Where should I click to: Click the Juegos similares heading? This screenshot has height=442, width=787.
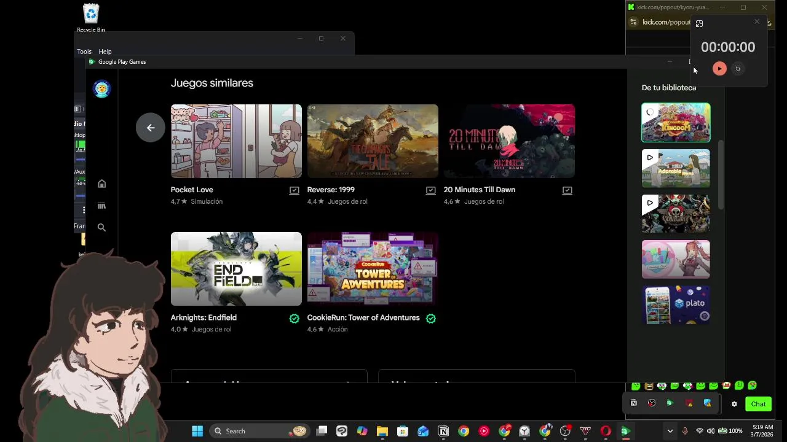pos(212,83)
